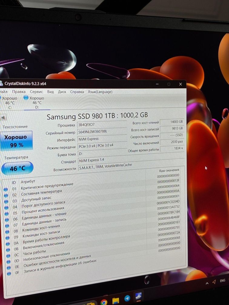Image resolution: width=229 pixels, height=305 pixels.
Task: Click the blue status dot of row 05
Action: pyautogui.click(x=7, y=214)
